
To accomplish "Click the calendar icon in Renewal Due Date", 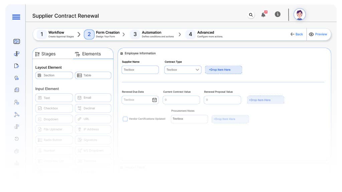I will (x=154, y=100).
